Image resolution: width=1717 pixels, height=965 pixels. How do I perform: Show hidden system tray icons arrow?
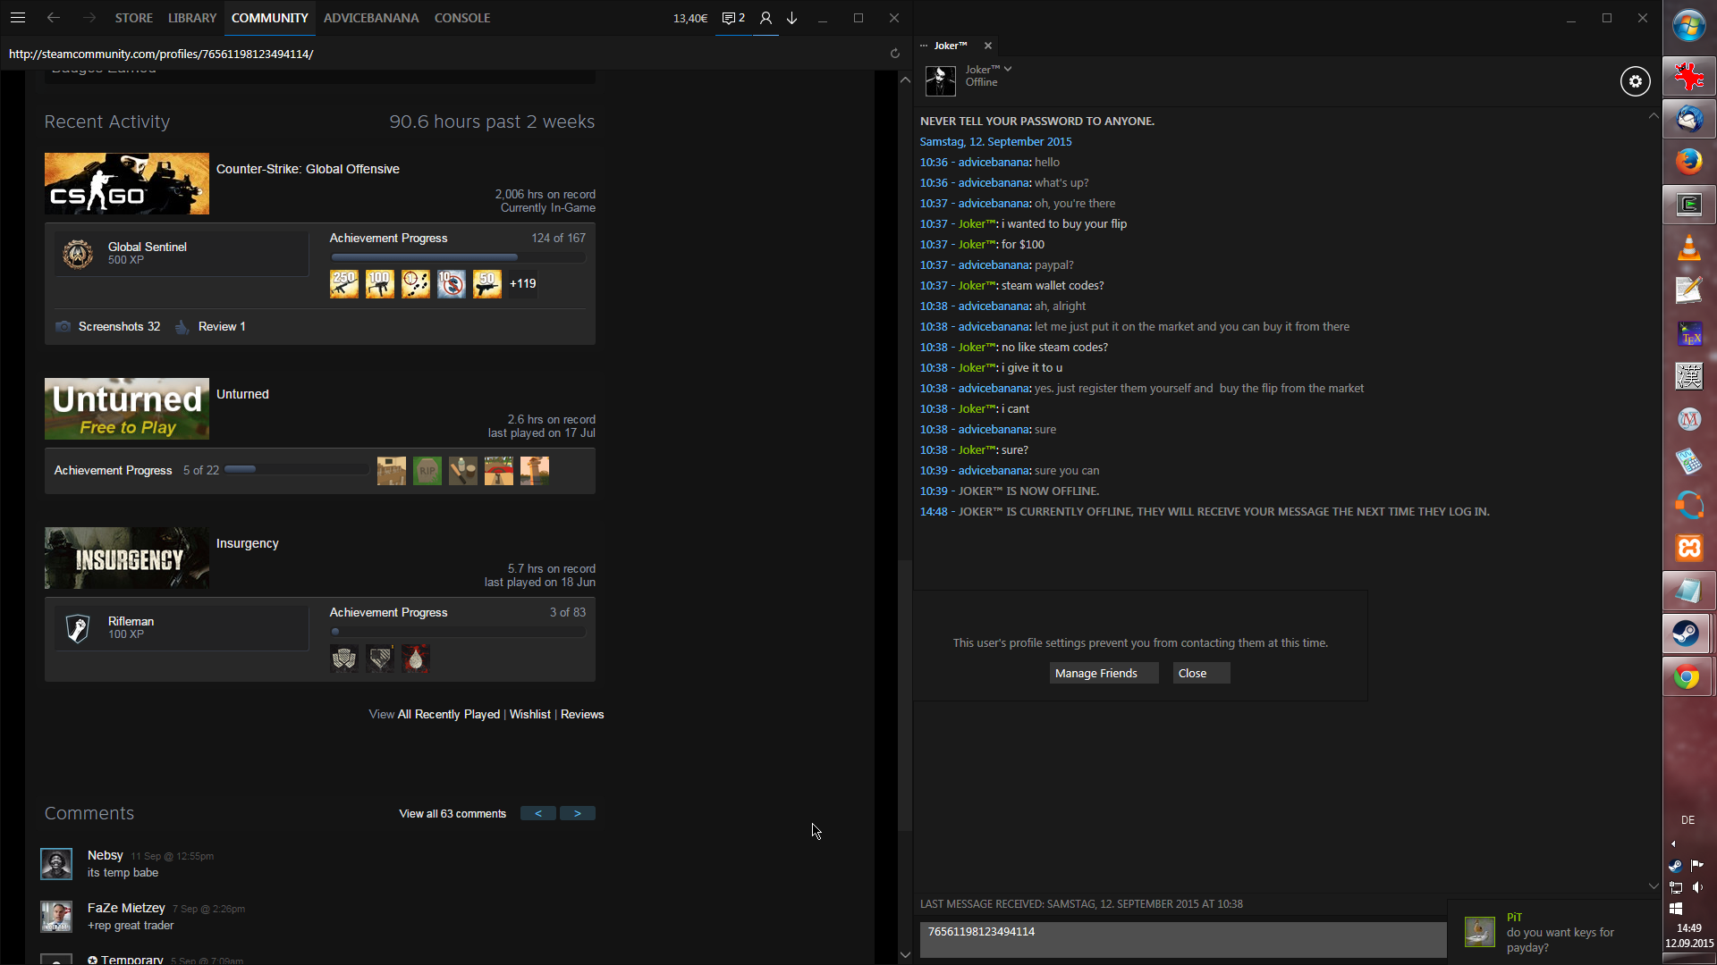[x=1673, y=843]
